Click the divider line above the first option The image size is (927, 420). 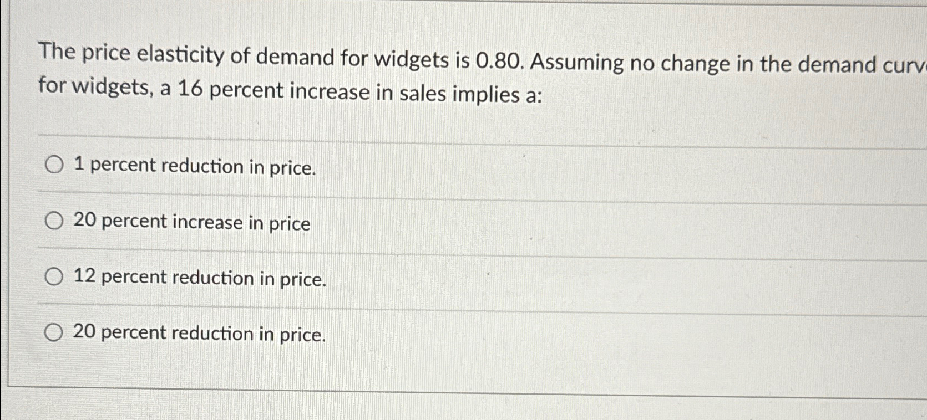pos(388,135)
